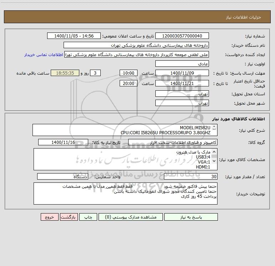Click the چاپ print button
Screen dimensions: 275x266
pyautogui.click(x=88, y=217)
